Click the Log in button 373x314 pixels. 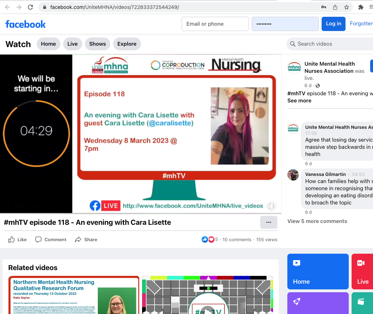pyautogui.click(x=333, y=24)
